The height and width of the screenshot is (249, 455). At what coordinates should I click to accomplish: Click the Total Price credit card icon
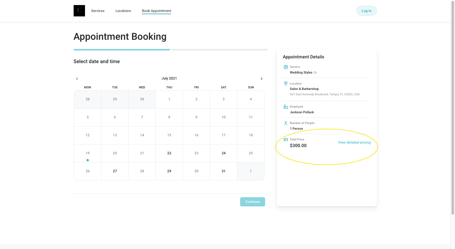point(286,139)
